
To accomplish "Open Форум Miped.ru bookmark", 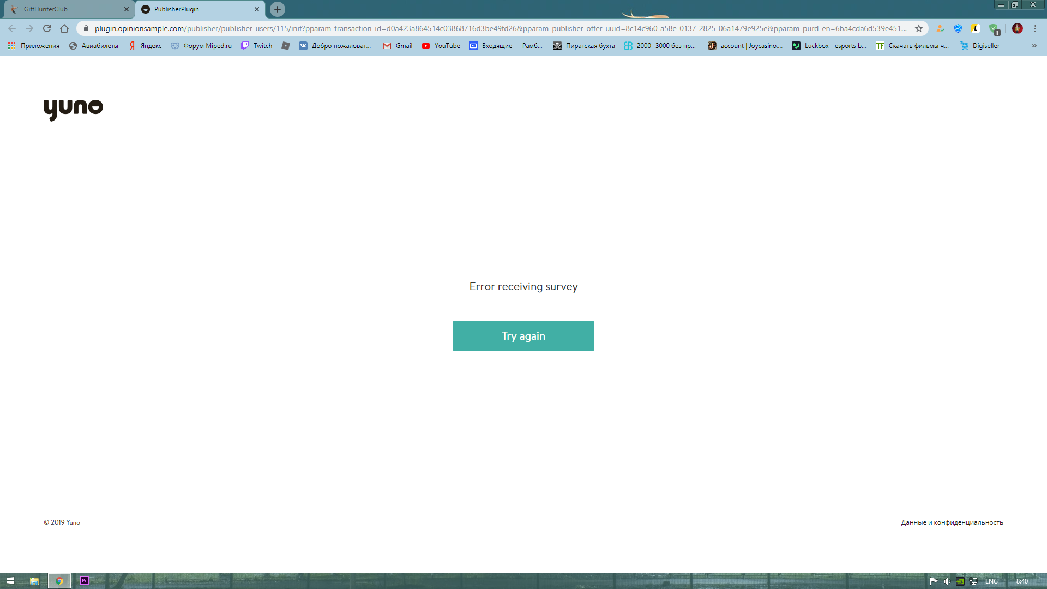I will 201,46.
